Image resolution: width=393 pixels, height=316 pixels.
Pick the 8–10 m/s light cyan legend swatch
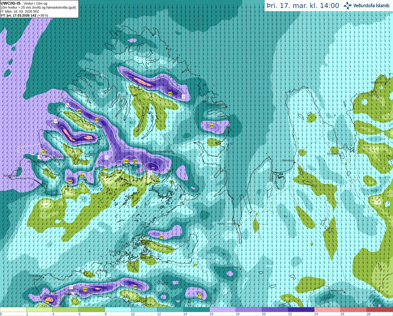click(x=118, y=310)
